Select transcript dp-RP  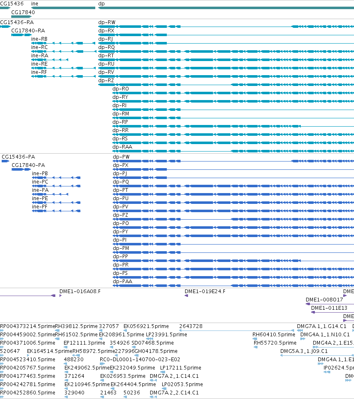point(120,122)
